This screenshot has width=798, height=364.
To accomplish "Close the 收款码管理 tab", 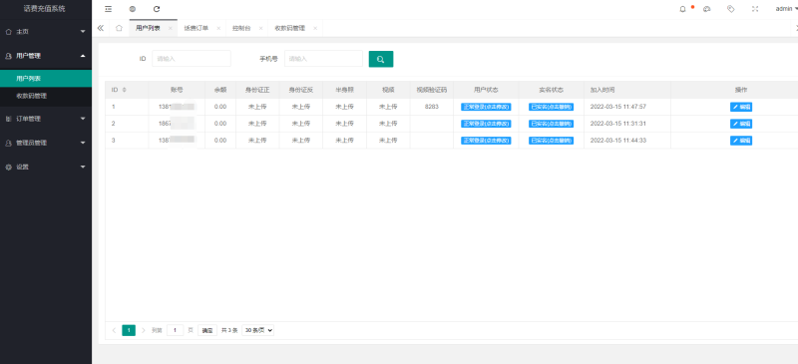I will [315, 29].
